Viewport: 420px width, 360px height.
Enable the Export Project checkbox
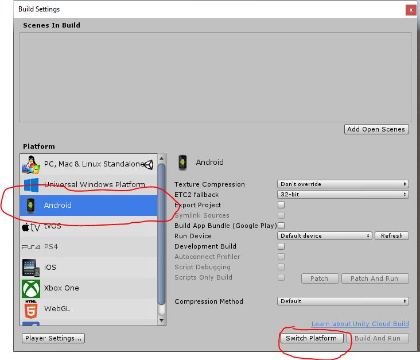281,205
